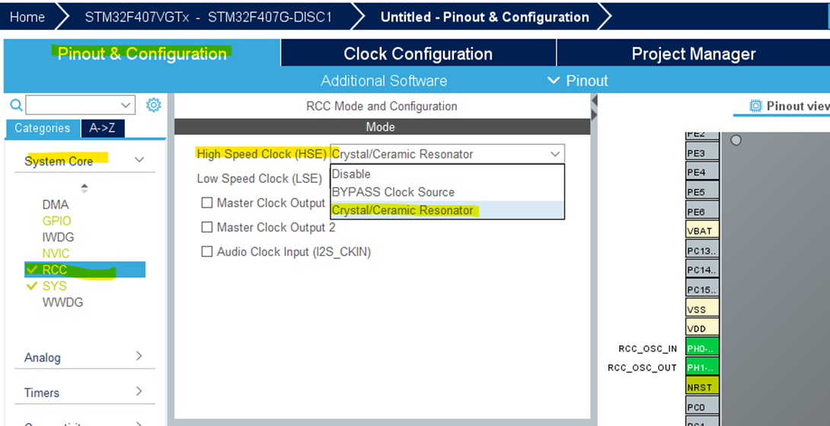Open SYS in System Core
The width and height of the screenshot is (830, 426).
(54, 286)
